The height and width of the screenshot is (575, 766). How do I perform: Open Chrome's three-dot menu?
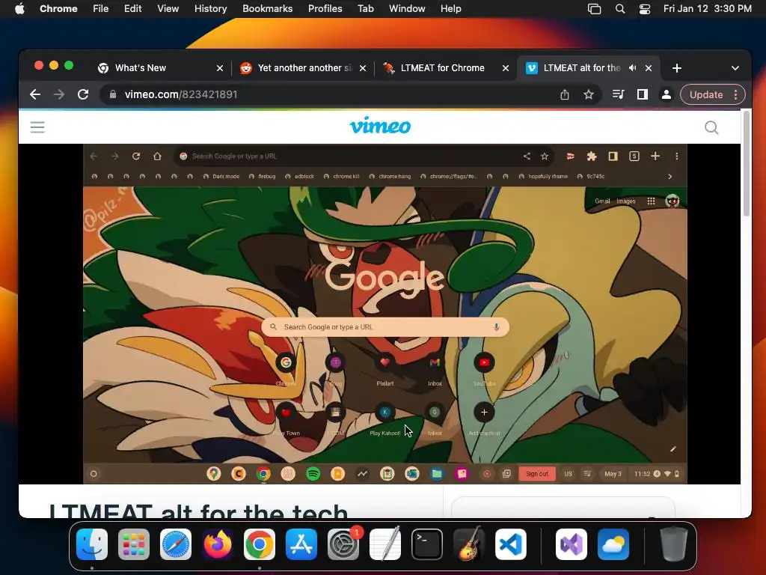pyautogui.click(x=736, y=94)
